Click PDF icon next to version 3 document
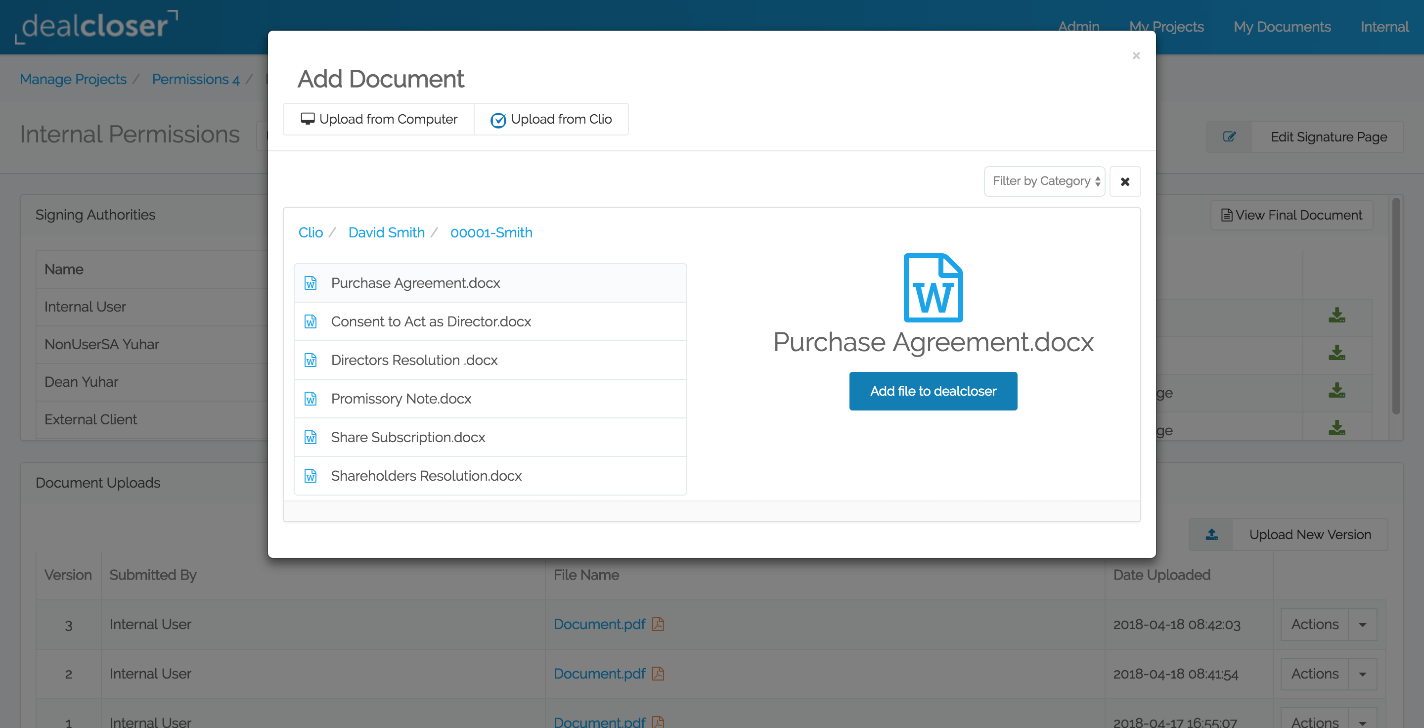 tap(658, 624)
